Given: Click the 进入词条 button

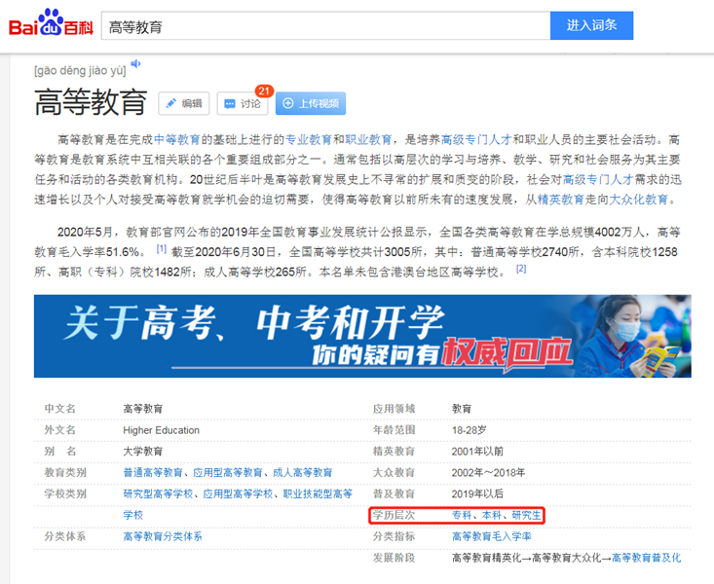Looking at the screenshot, I should coord(591,25).
